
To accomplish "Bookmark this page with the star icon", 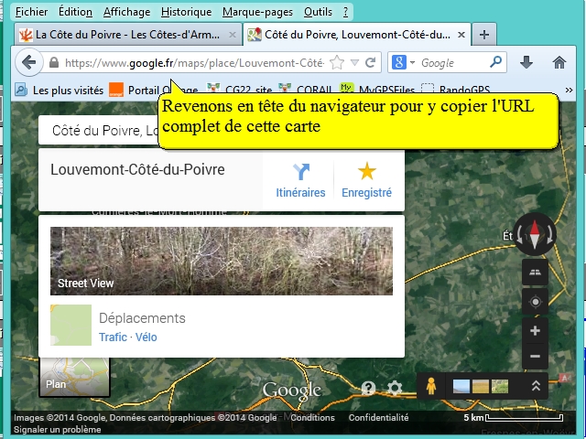I will point(337,62).
